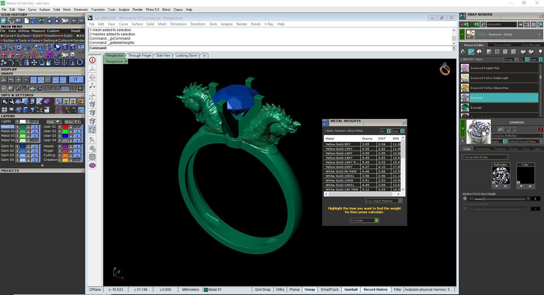Click the four-viewport layout icon
Image resolution: width=544 pixels, height=295 pixels.
pos(4,110)
